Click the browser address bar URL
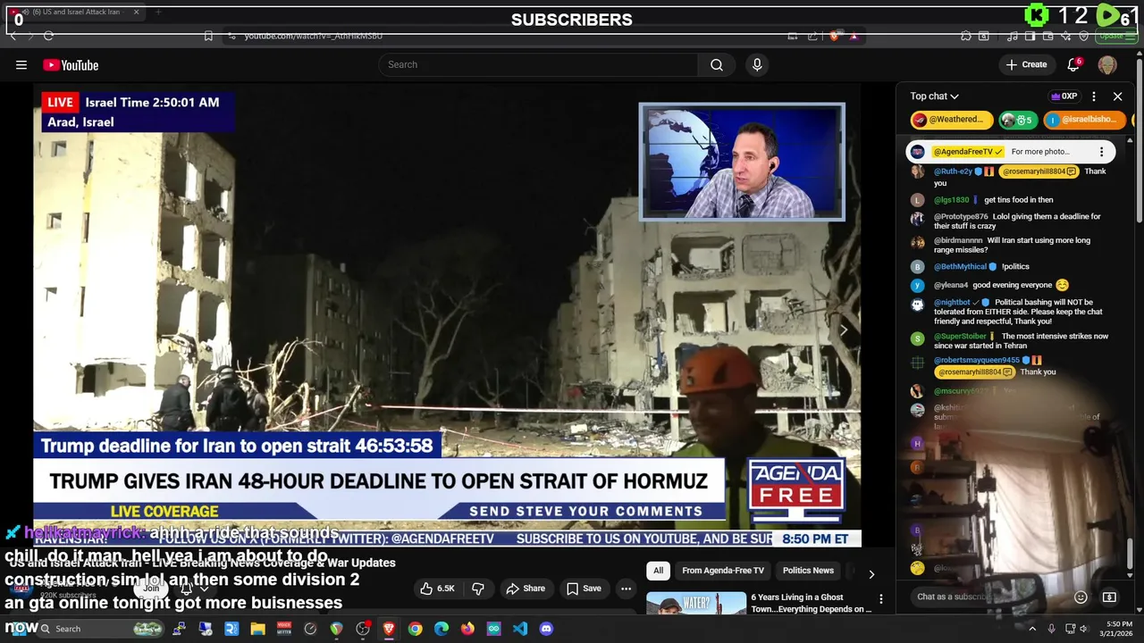This screenshot has height=643, width=1144. 314,36
